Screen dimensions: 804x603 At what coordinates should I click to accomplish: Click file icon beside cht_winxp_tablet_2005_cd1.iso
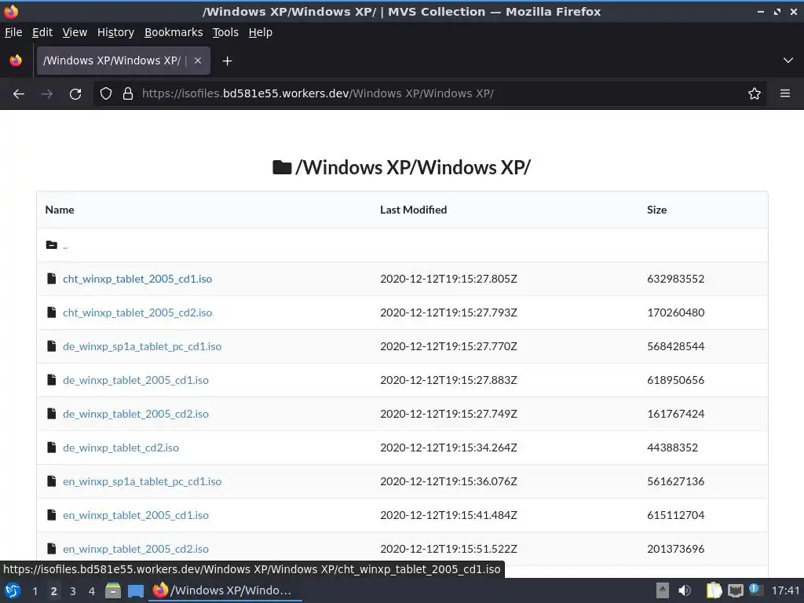tap(51, 279)
